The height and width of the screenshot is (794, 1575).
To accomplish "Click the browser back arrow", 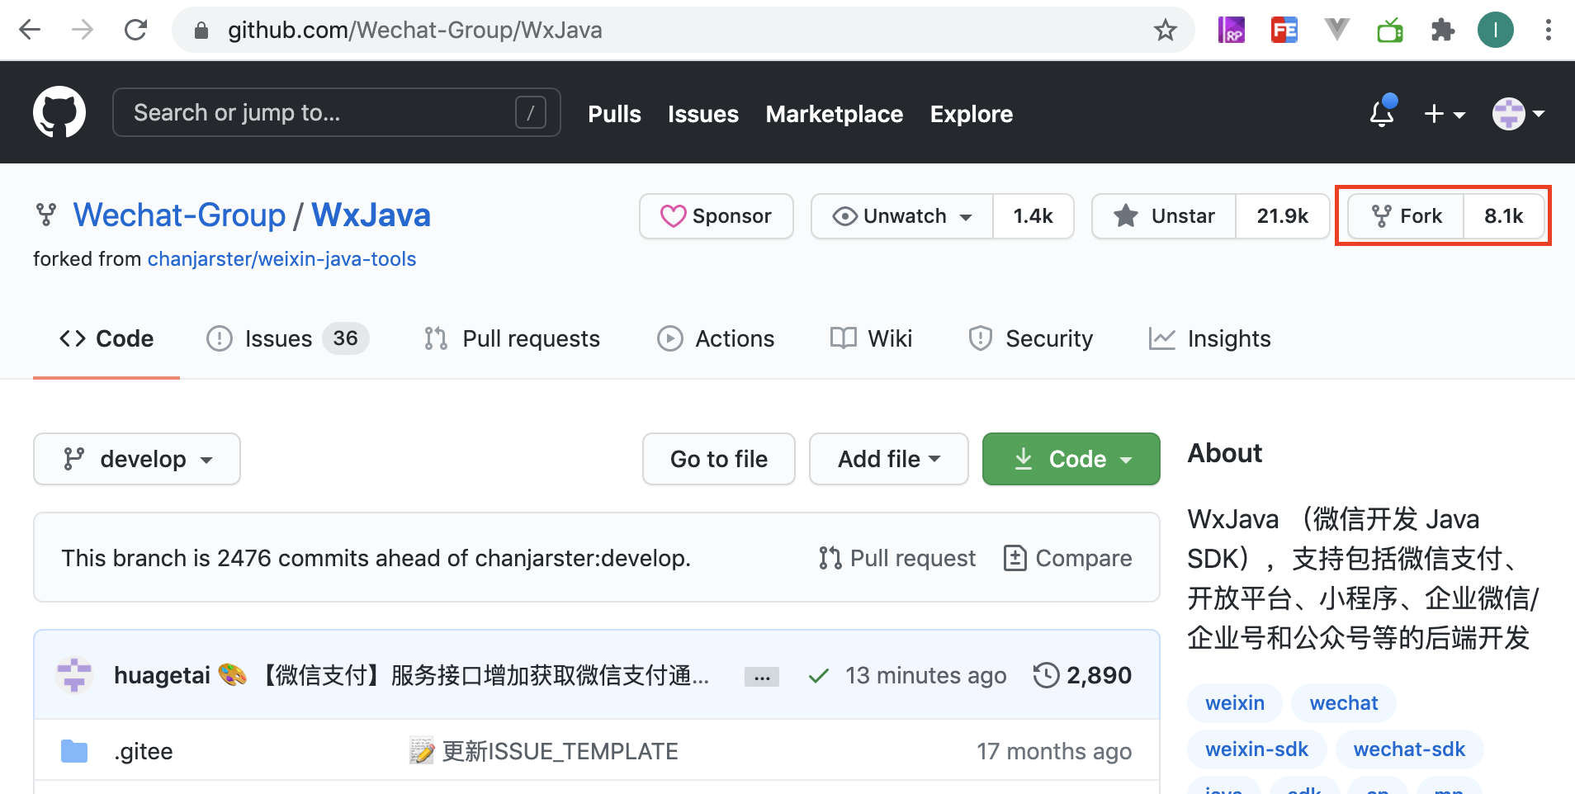I will coord(30,31).
